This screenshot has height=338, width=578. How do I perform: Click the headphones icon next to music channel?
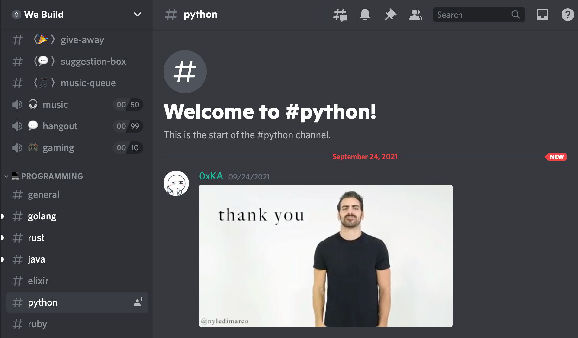click(x=32, y=104)
